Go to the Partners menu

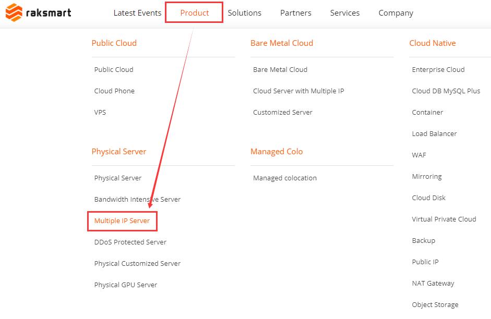pyautogui.click(x=296, y=13)
